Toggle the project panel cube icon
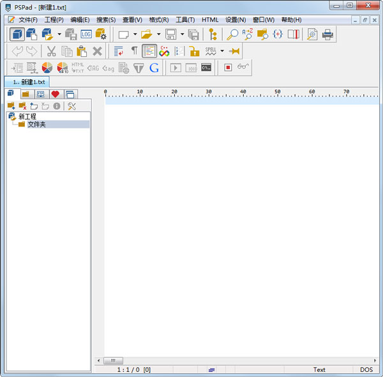This screenshot has width=383, height=377. (17, 34)
